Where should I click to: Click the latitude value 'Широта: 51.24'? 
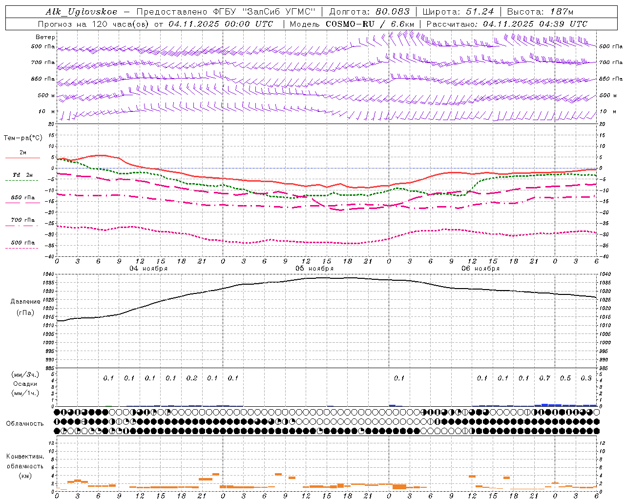(x=458, y=12)
